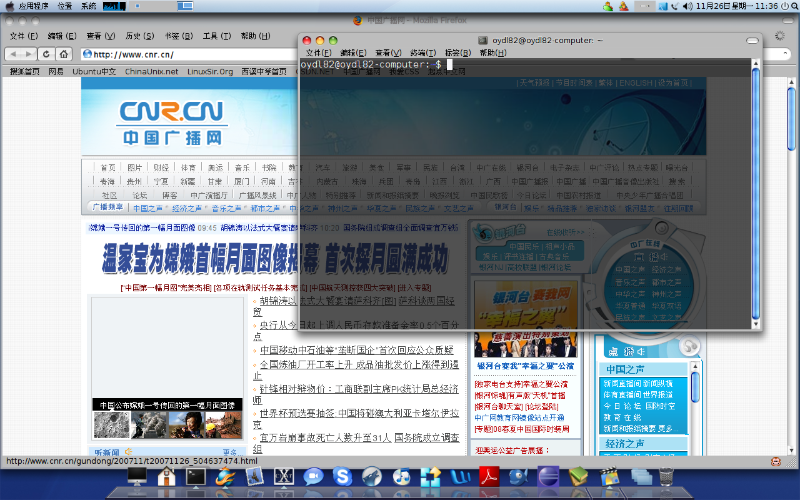
Task: Click the power button icon in top panel
Action: pos(786,6)
